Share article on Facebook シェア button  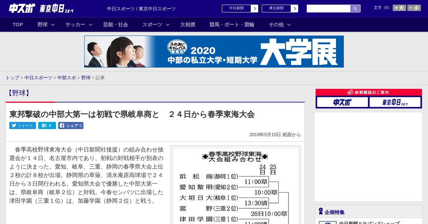point(71,126)
